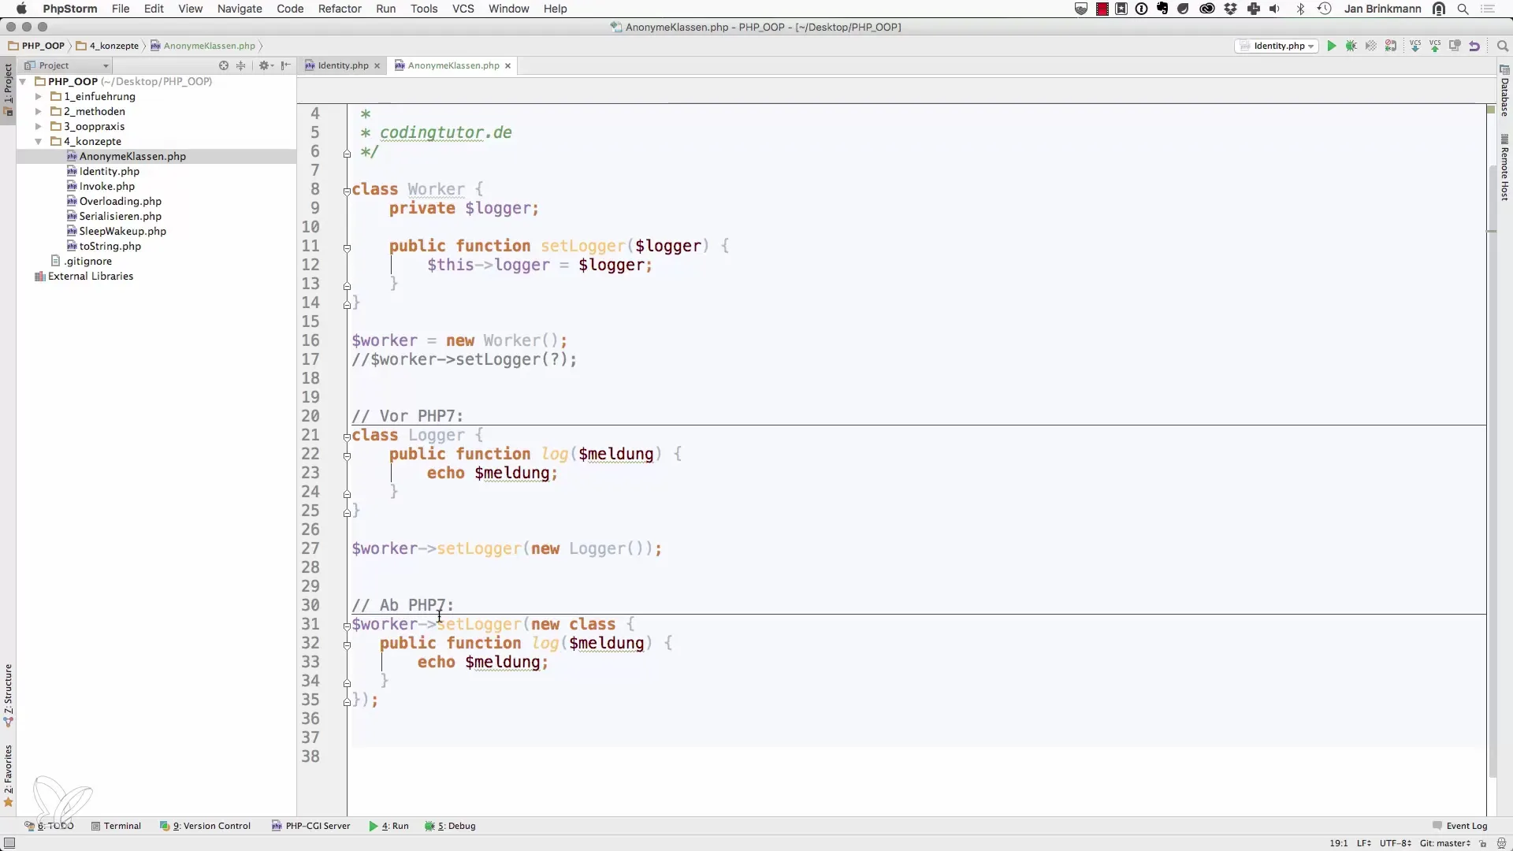Open the Terminal tool window
1513x851 pixels.
[116, 826]
